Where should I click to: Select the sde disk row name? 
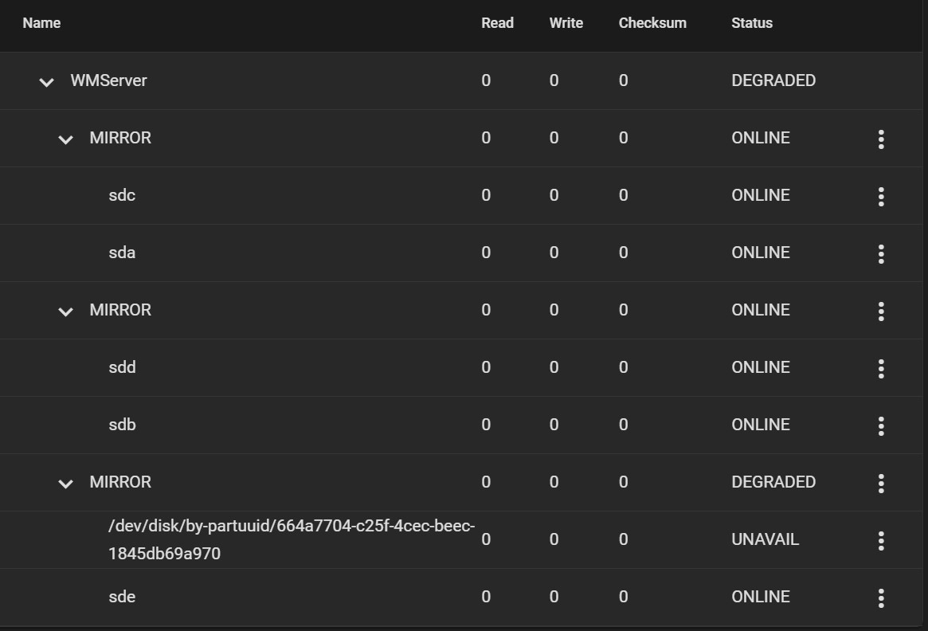(x=122, y=597)
